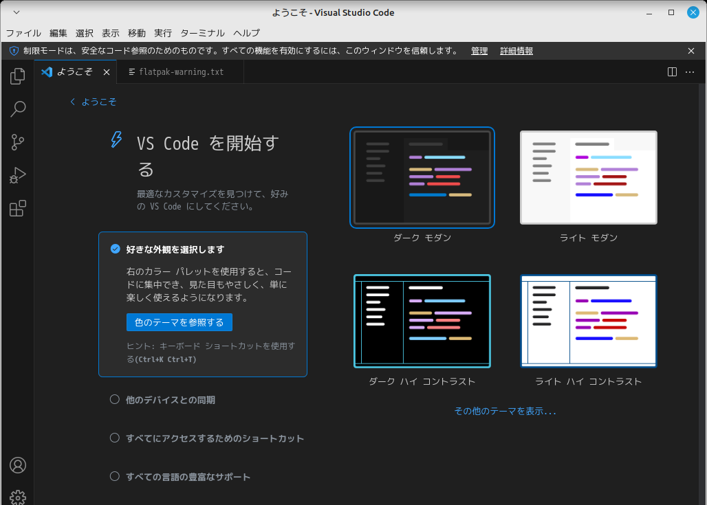Select the すべてにアクセスするためのショートカット step circle
707x505 pixels.
click(x=115, y=438)
